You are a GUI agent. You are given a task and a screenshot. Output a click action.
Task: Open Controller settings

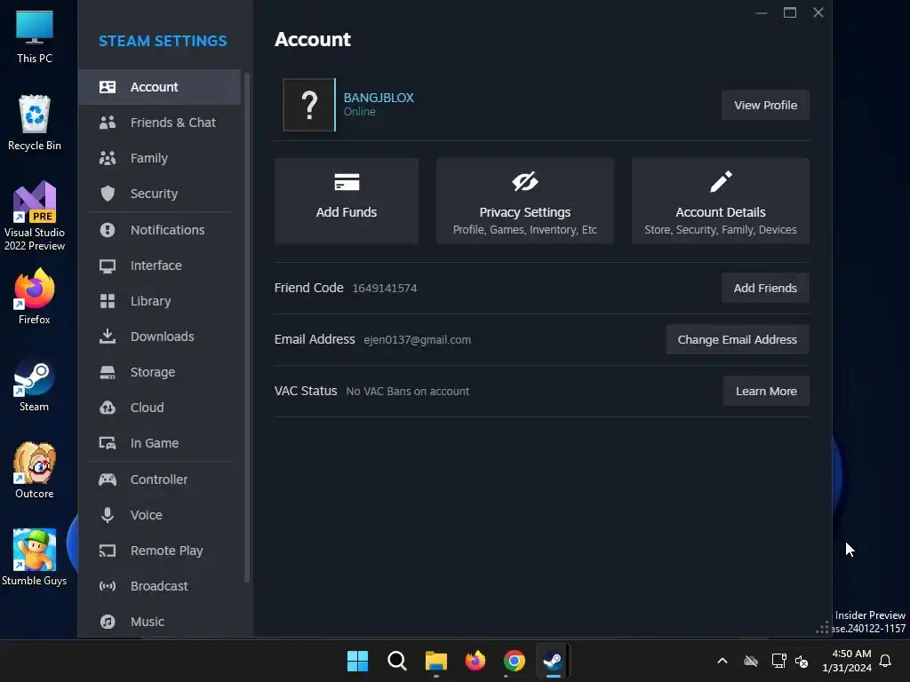160,480
